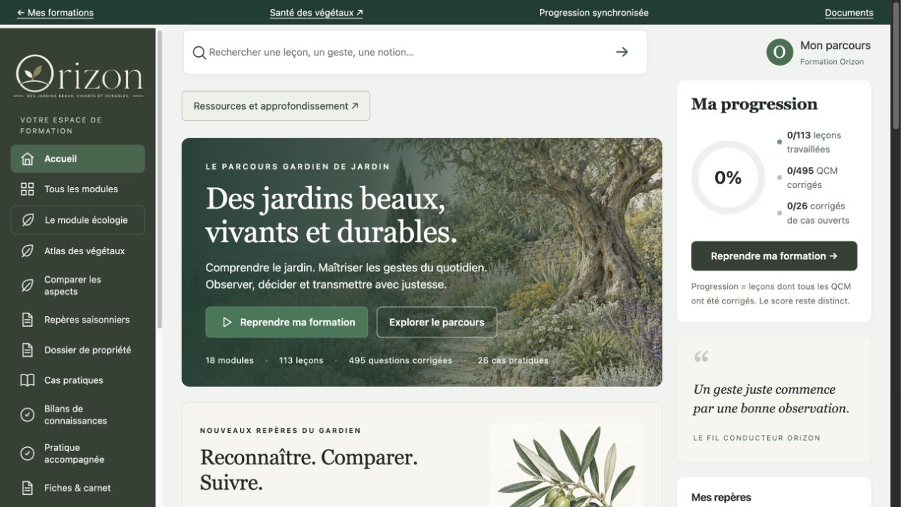The image size is (901, 507).
Task: Submit search with the arrow icon
Action: coord(622,52)
